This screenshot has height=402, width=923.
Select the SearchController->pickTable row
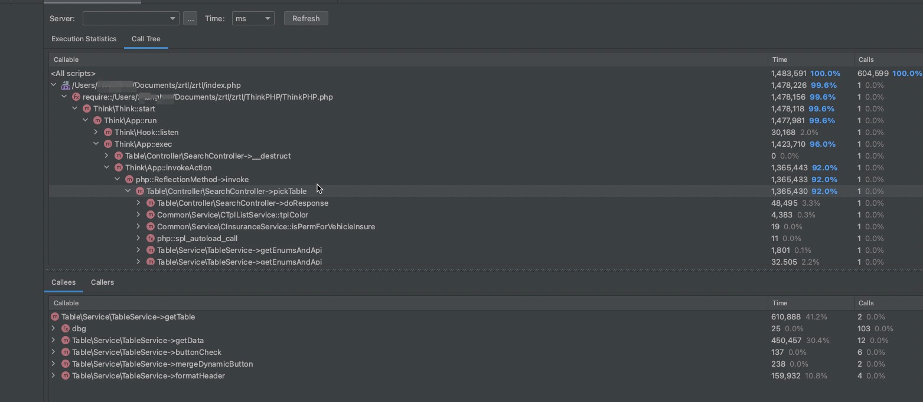226,192
